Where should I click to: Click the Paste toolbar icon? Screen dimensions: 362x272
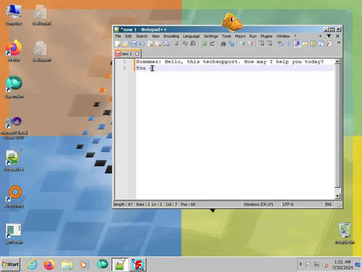coord(193,44)
